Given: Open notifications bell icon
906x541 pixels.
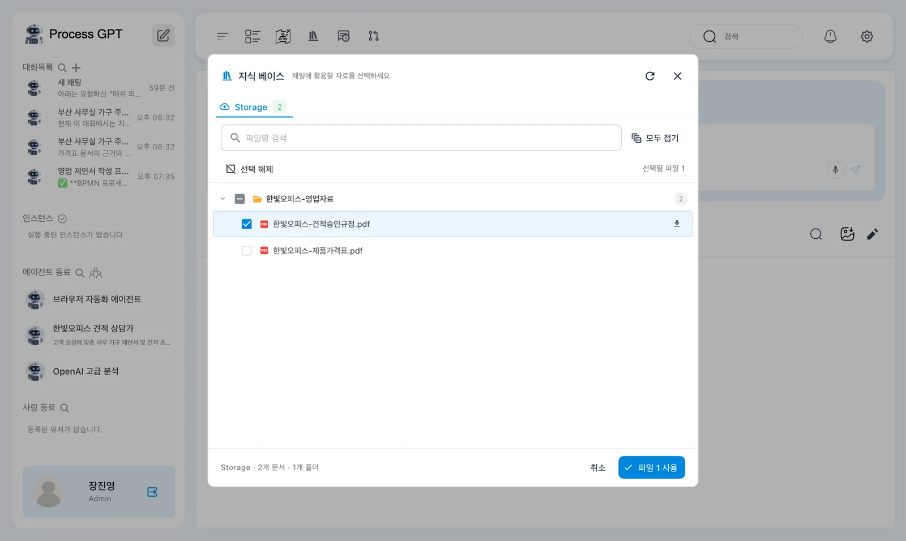Looking at the screenshot, I should click(x=830, y=36).
